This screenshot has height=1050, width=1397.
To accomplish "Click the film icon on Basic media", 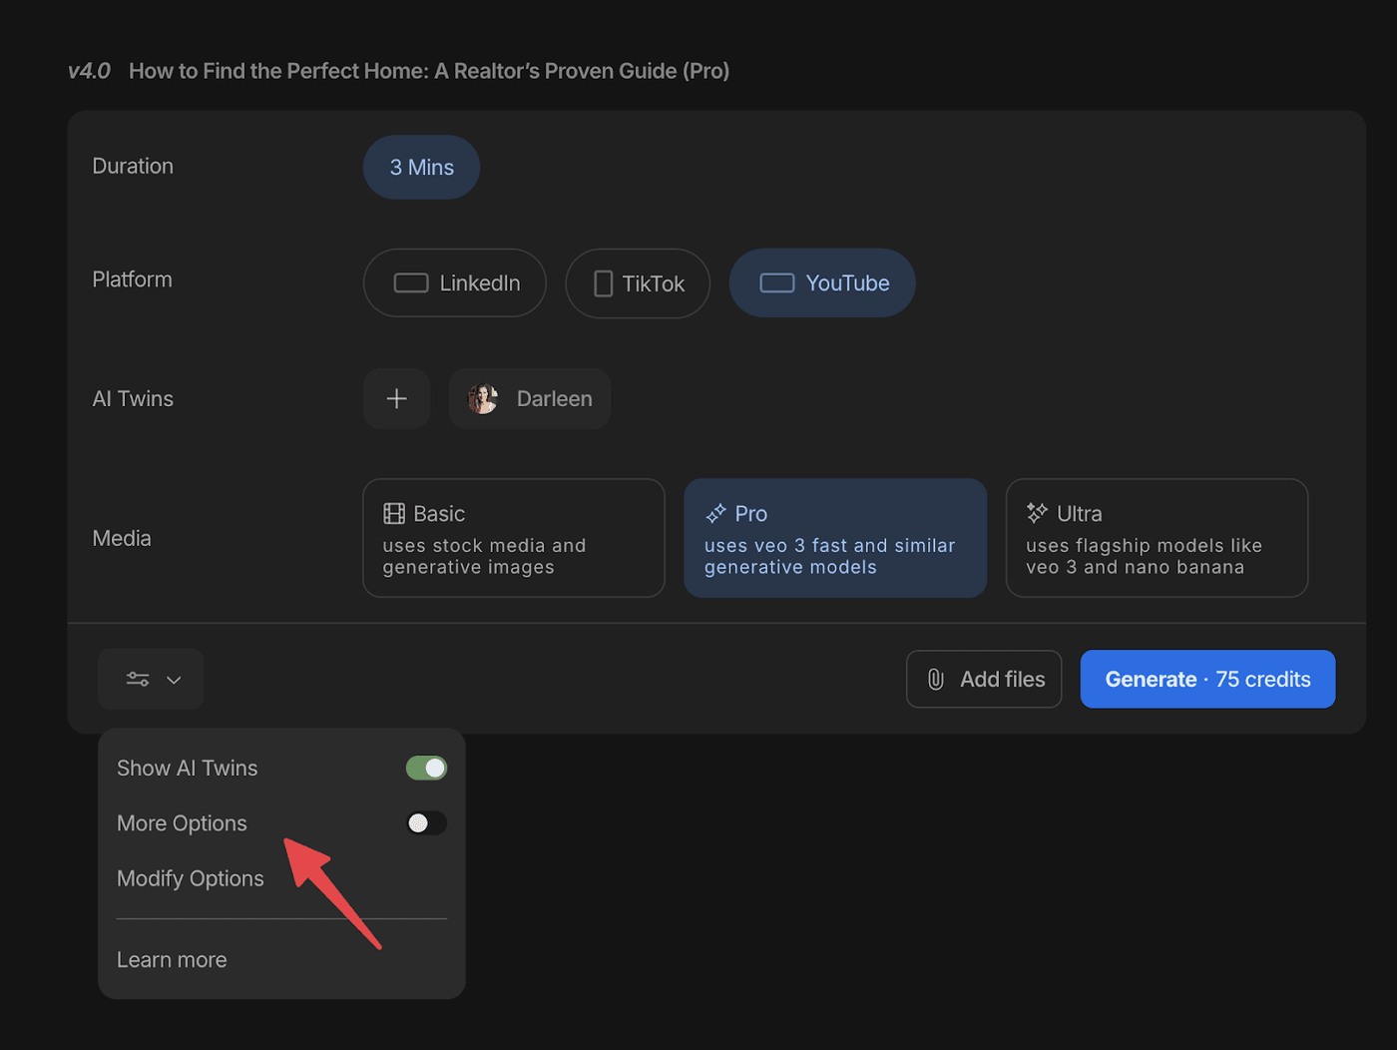I will [x=394, y=514].
